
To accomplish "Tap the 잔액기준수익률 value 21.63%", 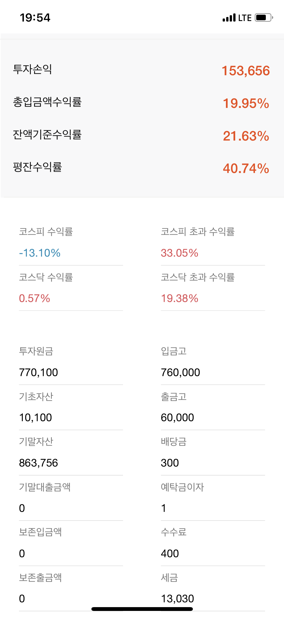I will pos(246,136).
